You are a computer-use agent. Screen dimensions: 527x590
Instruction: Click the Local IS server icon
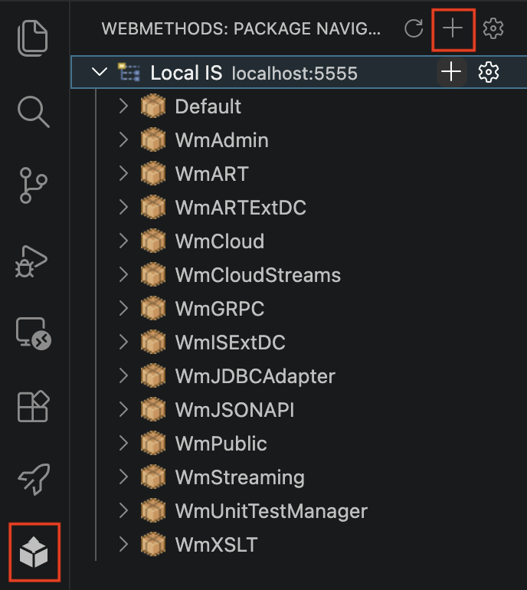(x=129, y=72)
